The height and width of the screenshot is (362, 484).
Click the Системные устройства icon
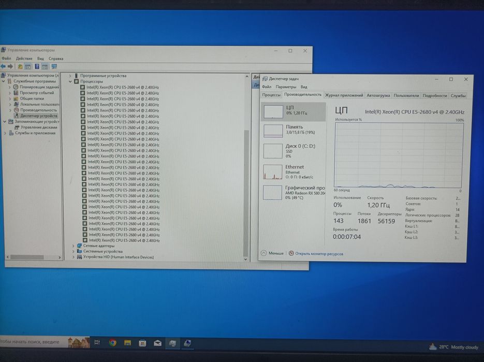(79, 251)
